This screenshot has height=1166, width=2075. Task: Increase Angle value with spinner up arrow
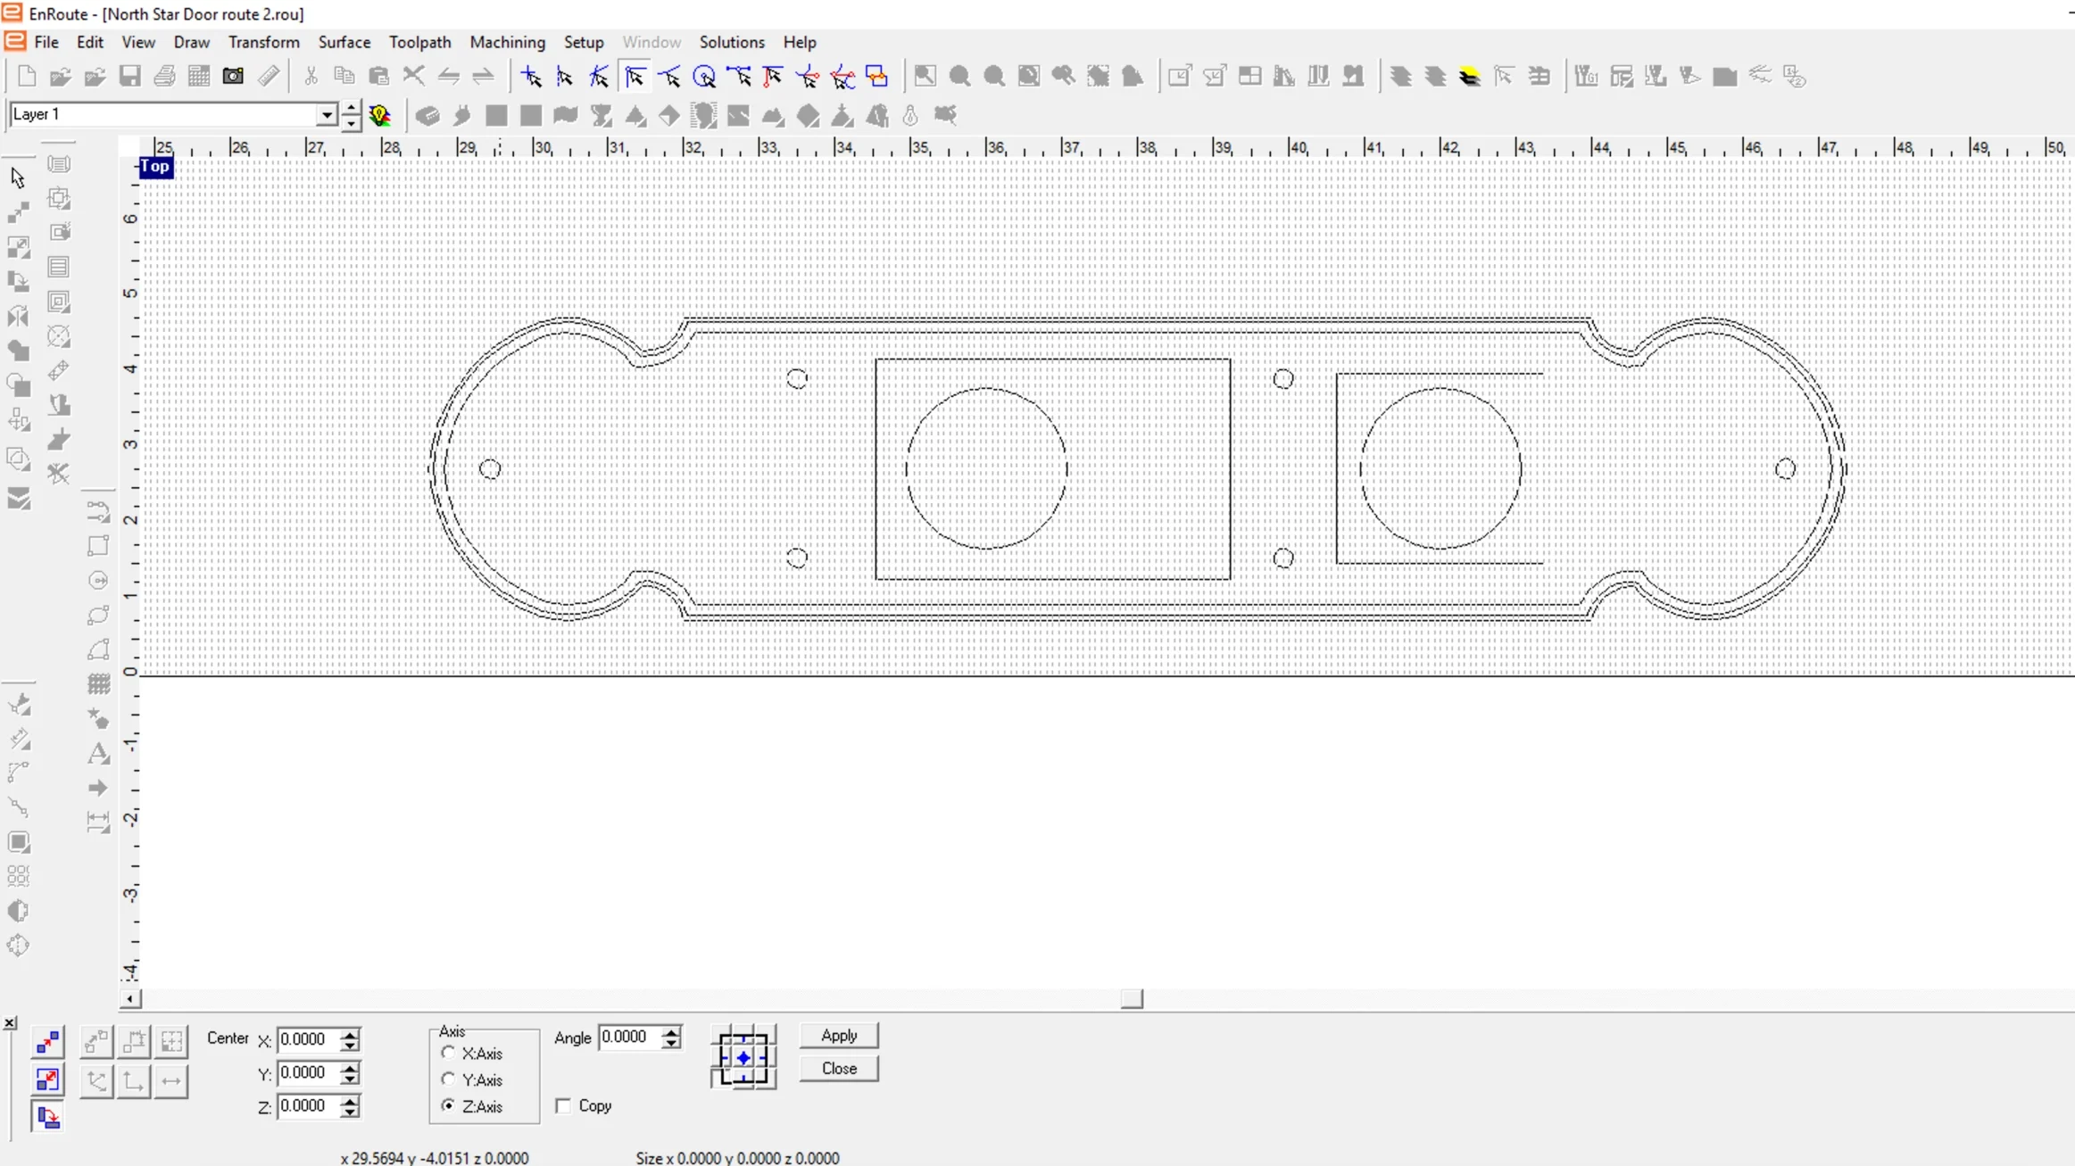click(671, 1031)
